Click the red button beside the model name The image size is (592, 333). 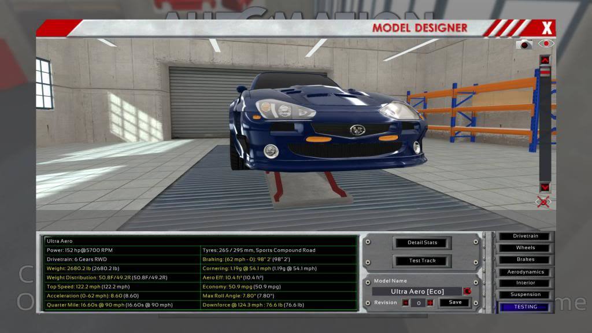[467, 291]
